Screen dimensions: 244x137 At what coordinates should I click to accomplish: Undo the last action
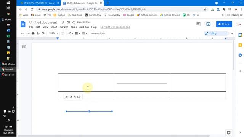click(x=23, y=33)
